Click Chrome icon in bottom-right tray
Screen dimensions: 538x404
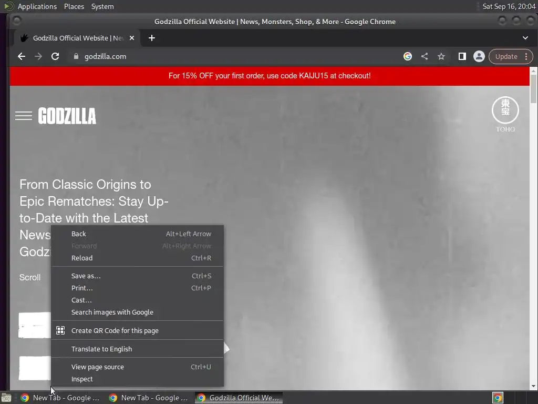click(498, 398)
